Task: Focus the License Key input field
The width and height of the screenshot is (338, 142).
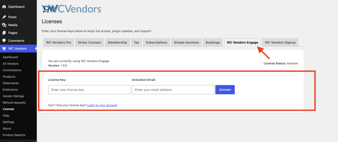Action: pos(89,90)
